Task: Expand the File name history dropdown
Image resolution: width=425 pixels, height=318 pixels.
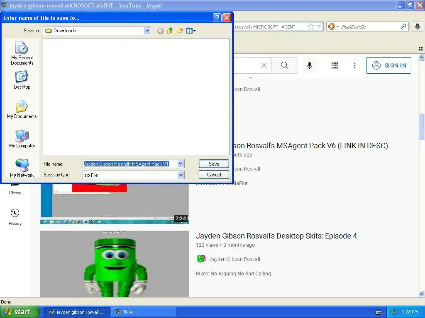Action: (x=181, y=164)
